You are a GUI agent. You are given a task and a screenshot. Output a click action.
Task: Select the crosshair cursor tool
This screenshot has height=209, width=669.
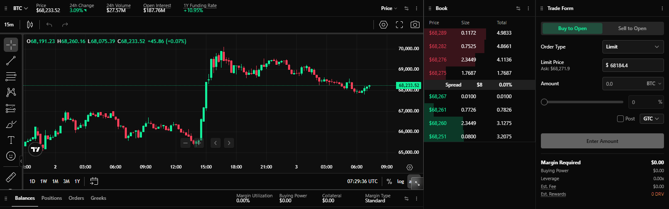coord(11,45)
